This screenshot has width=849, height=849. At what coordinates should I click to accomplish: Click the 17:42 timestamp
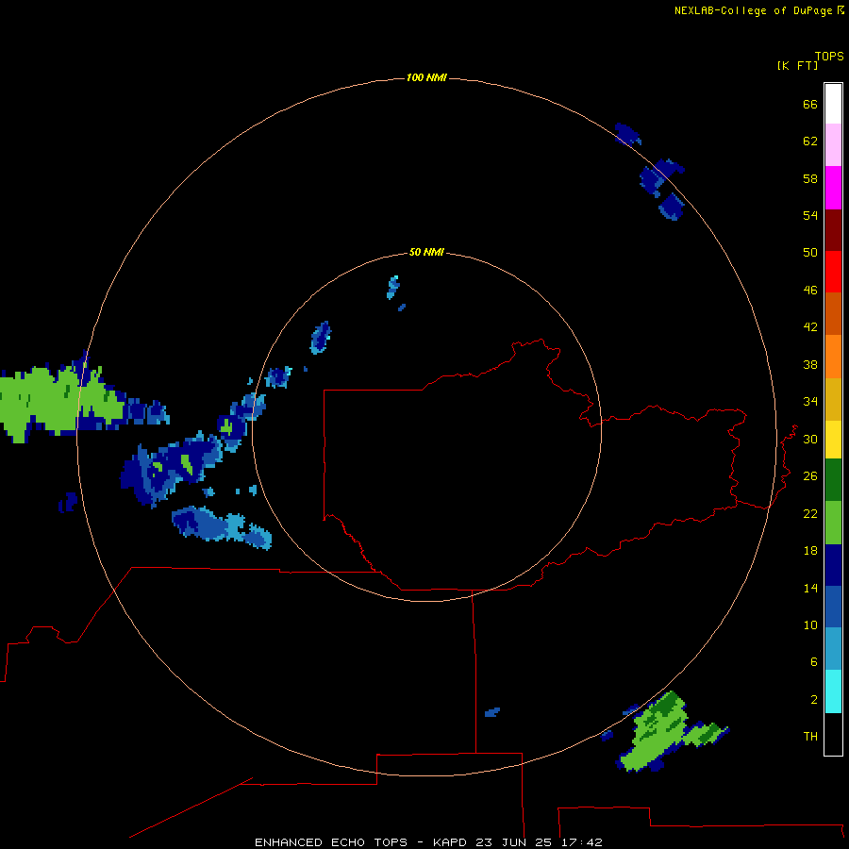coord(581,842)
